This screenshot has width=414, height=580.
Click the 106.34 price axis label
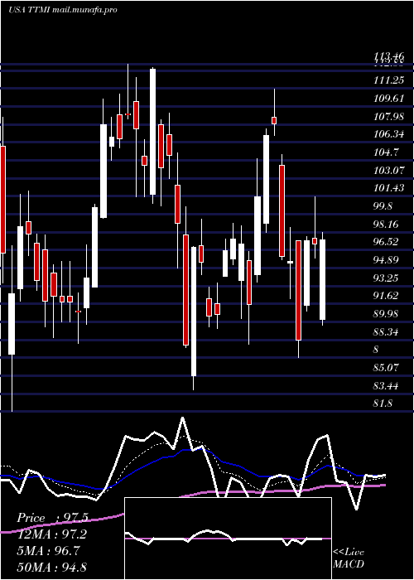(x=389, y=134)
